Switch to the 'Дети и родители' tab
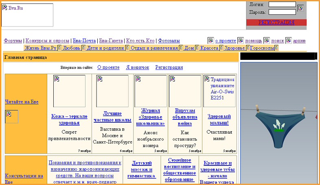This screenshot has width=320, height=185. pyautogui.click(x=105, y=48)
